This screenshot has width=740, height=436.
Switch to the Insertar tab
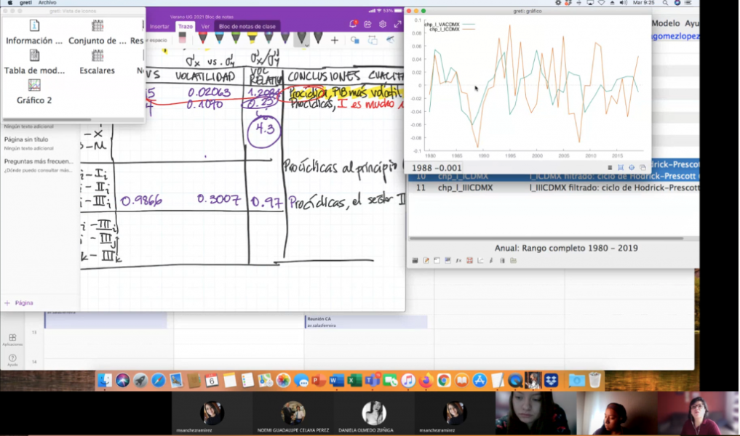159,26
